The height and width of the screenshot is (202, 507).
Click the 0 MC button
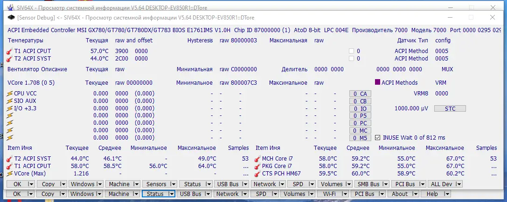(x=360, y=131)
